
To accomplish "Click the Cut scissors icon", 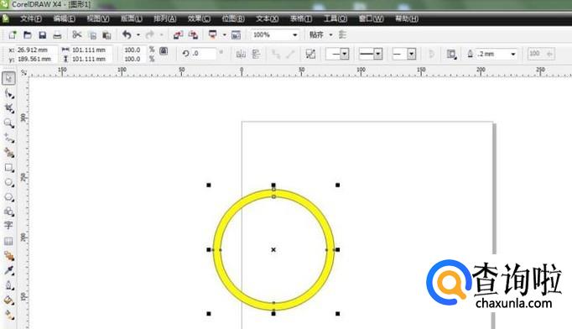I will point(76,34).
